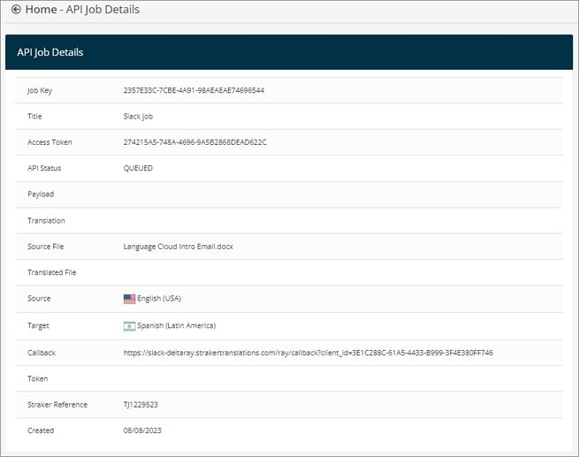Screen dimensions: 579x457
Task: Click the Payload field label
Action: (41, 194)
